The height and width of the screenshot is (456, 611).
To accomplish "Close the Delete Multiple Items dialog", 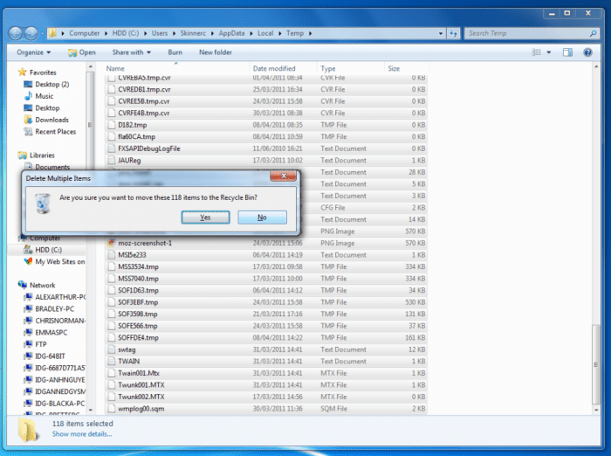I will tap(284, 176).
